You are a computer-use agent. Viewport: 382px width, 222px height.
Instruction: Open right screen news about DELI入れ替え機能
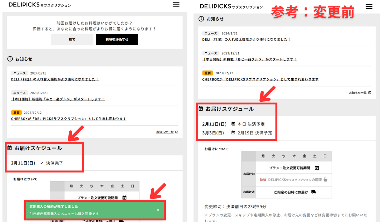tap(246, 39)
